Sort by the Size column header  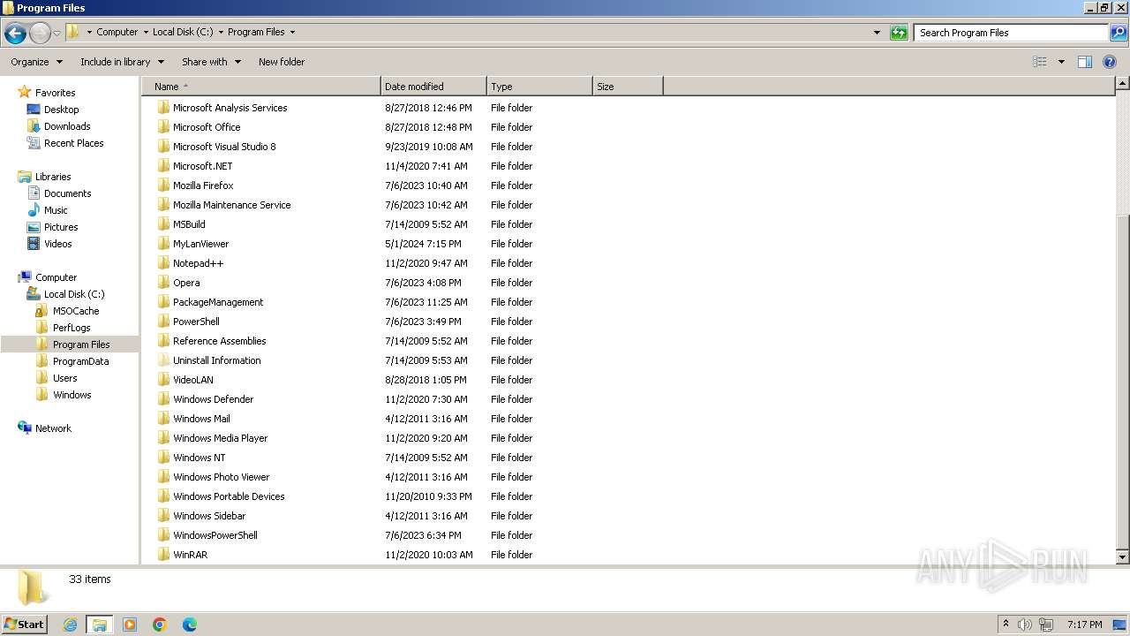tap(628, 87)
